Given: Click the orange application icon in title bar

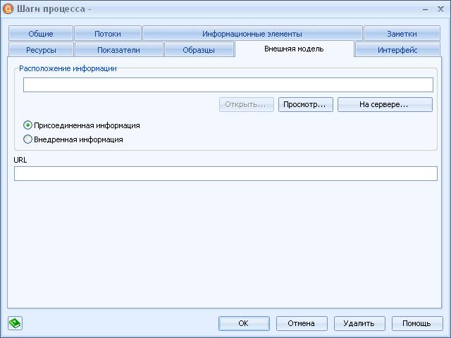Looking at the screenshot, I should [x=8, y=8].
